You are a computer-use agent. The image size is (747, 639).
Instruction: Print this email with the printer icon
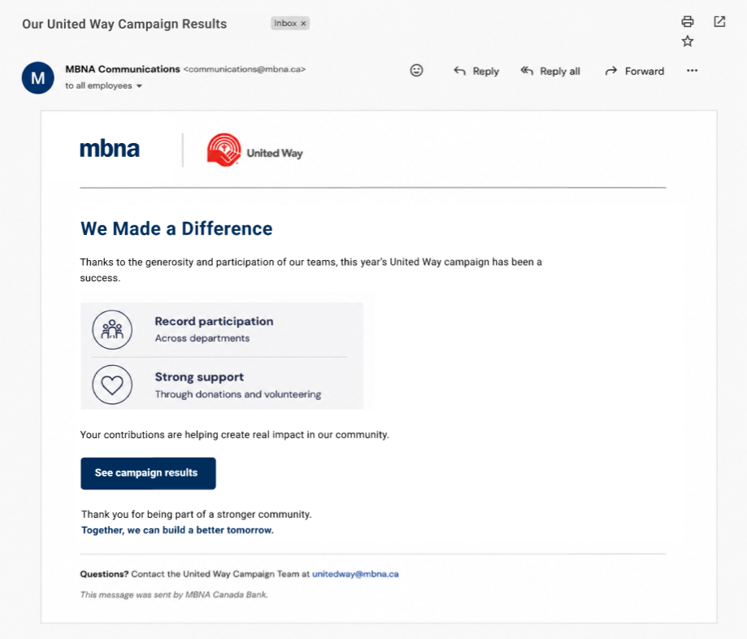coord(687,21)
